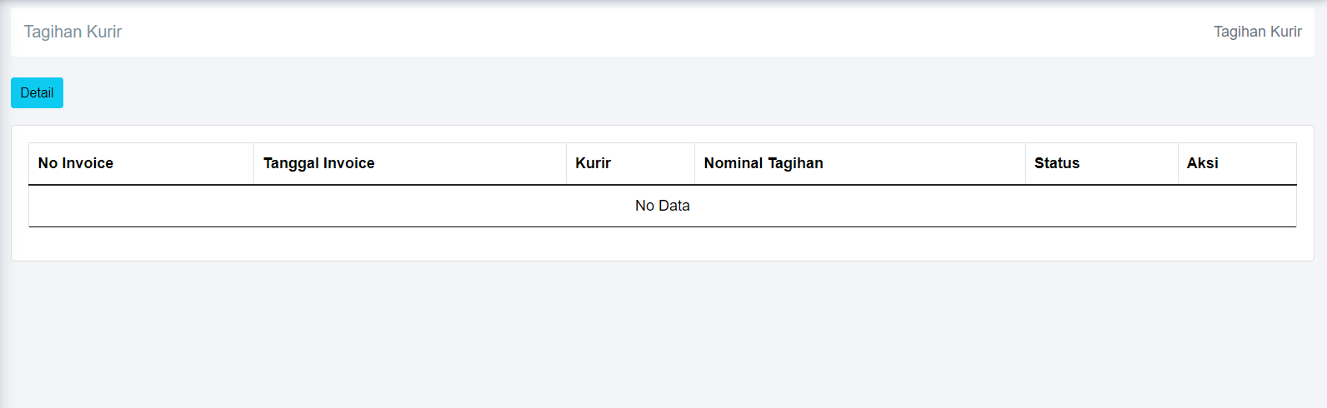Open the Tagihan Kurir breadcrumb link at right
The height and width of the screenshot is (408, 1327).
[x=1257, y=32]
